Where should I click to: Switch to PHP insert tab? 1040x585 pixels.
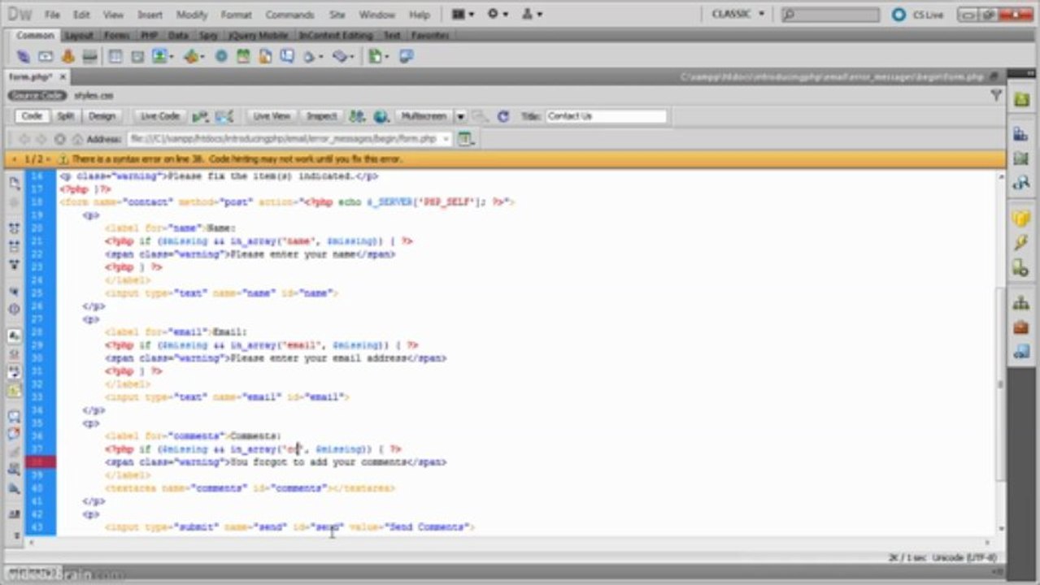pos(149,36)
